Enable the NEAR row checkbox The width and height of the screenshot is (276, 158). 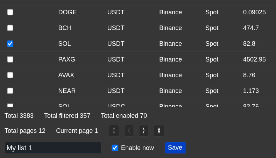[x=10, y=91]
